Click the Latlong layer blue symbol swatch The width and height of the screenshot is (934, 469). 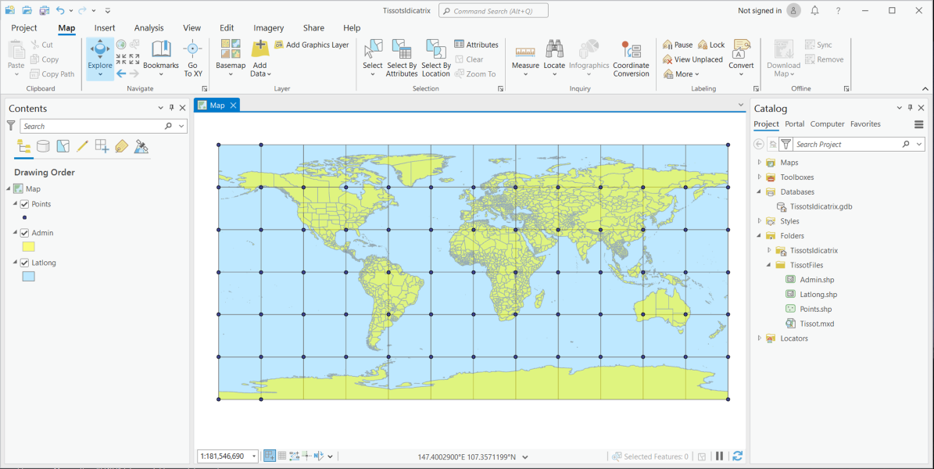[x=28, y=277]
